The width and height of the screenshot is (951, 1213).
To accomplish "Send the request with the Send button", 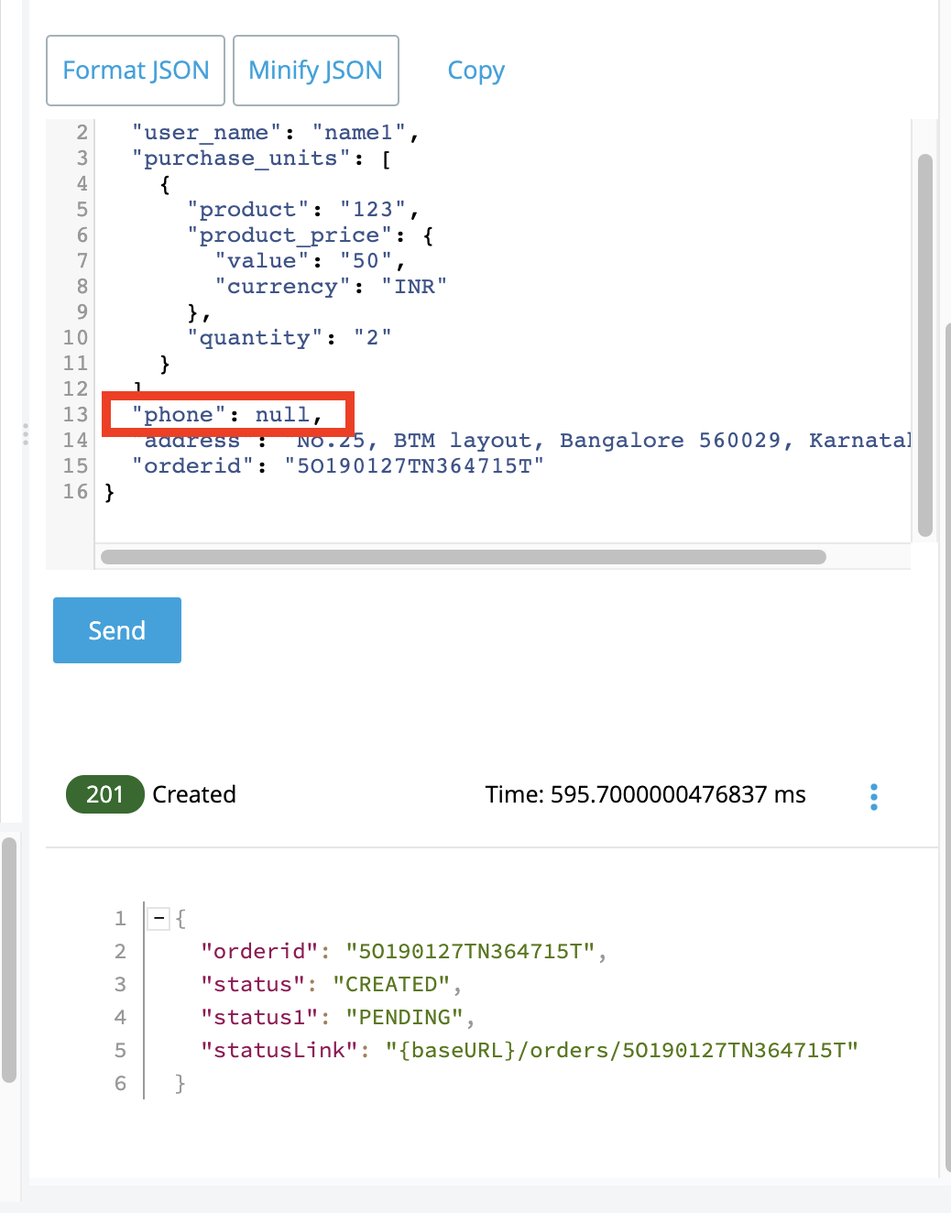I will pyautogui.click(x=117, y=630).
